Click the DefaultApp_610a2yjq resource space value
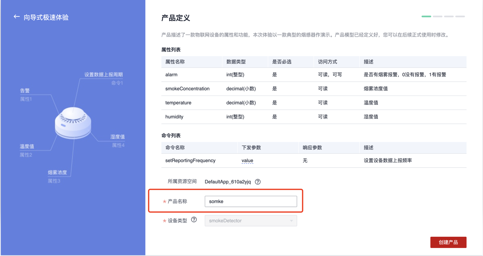This screenshot has width=483, height=256. (228, 182)
